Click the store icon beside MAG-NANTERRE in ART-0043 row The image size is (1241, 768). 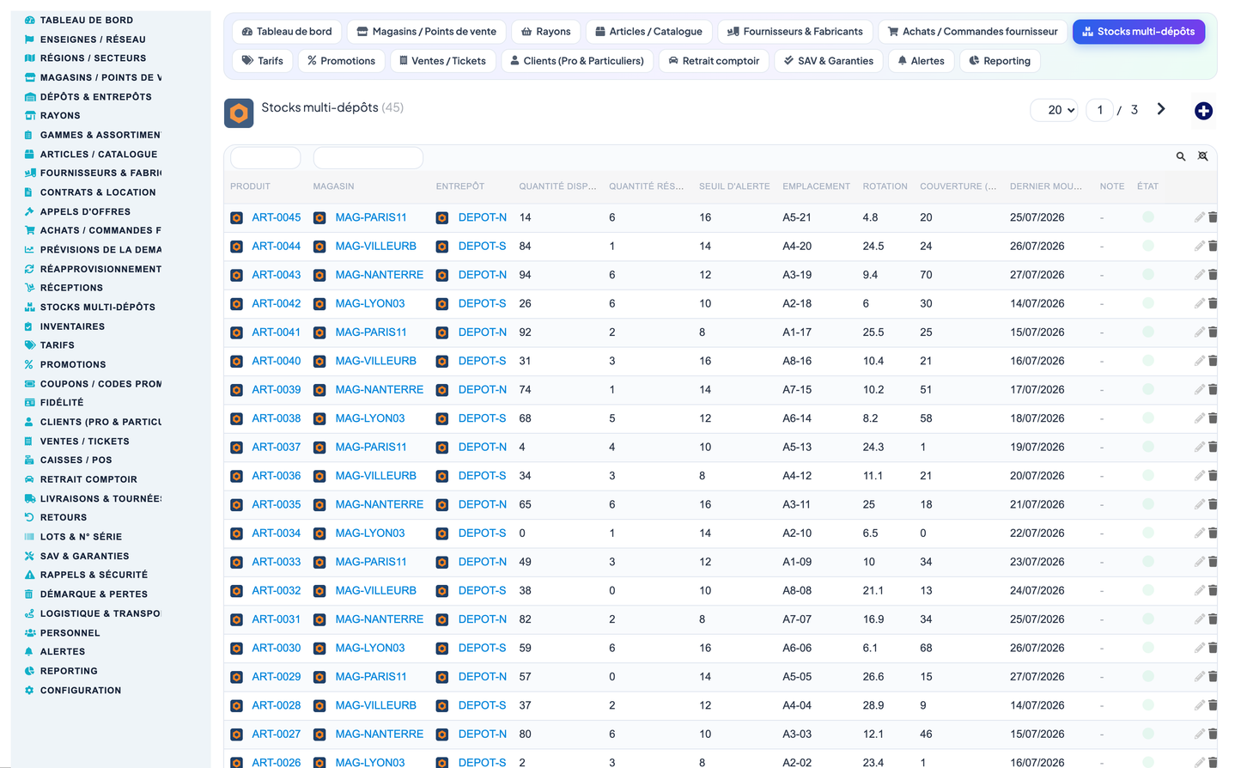pos(319,275)
